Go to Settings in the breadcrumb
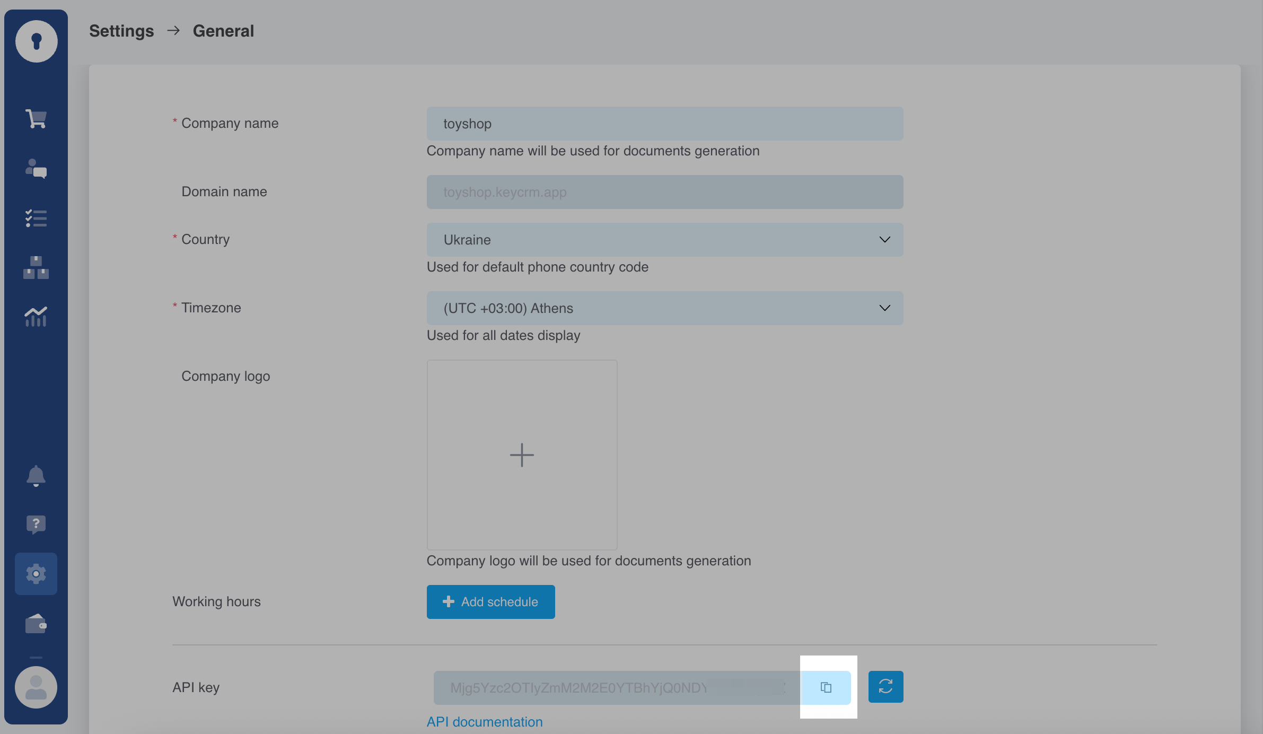The width and height of the screenshot is (1263, 734). (x=121, y=31)
